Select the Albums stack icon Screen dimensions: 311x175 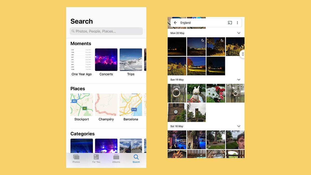tap(116, 157)
